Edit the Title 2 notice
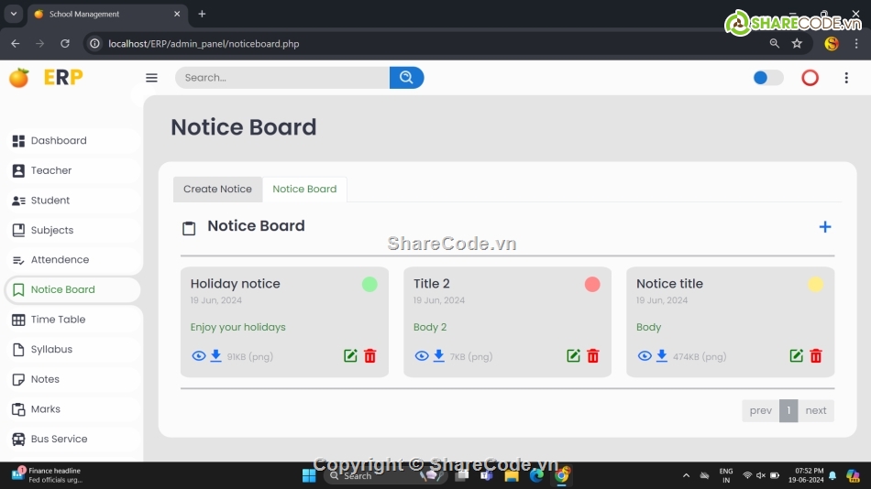871x489 pixels. [573, 356]
